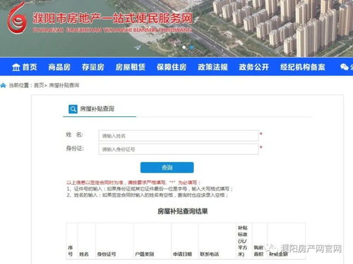Open the 保障住房 menu item
Viewport: 353px width, 264px height.
coord(172,68)
